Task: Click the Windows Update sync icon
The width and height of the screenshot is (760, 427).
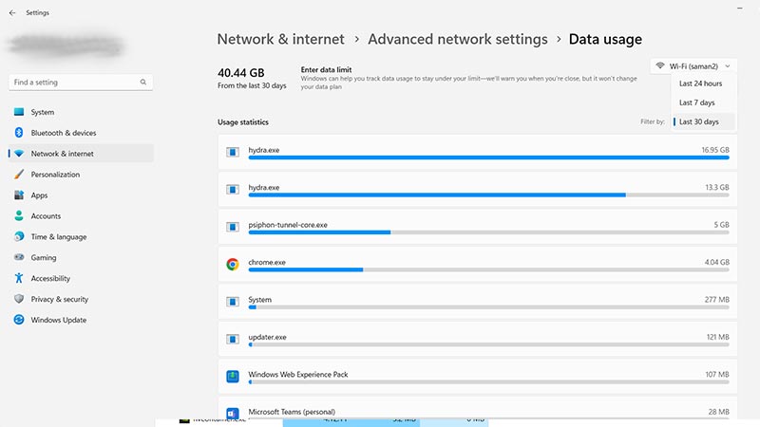Action: coord(19,320)
